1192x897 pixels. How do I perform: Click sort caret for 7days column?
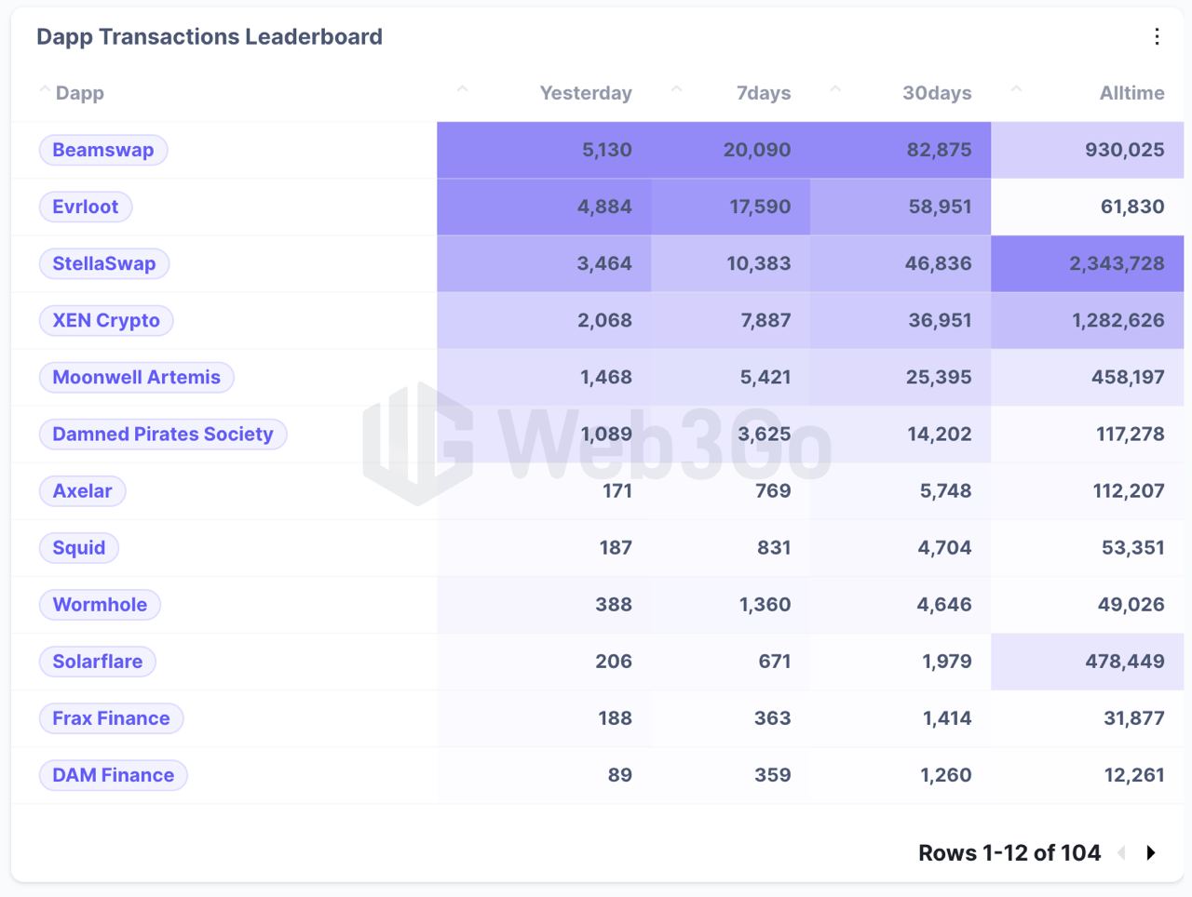coord(677,89)
